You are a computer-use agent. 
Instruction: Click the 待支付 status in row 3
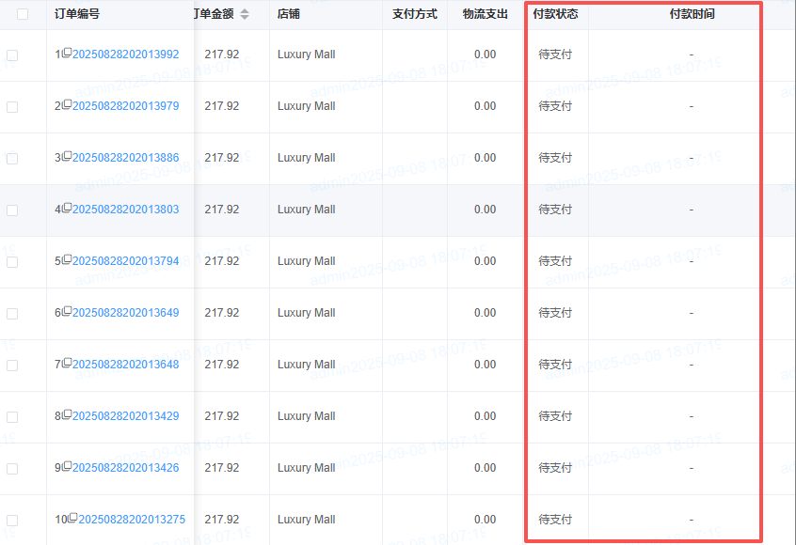point(555,158)
